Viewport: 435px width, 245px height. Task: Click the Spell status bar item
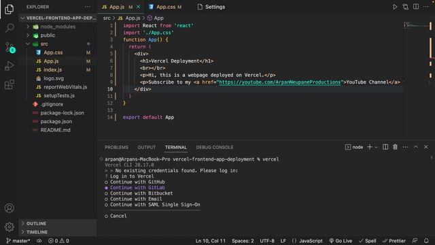[x=367, y=241]
